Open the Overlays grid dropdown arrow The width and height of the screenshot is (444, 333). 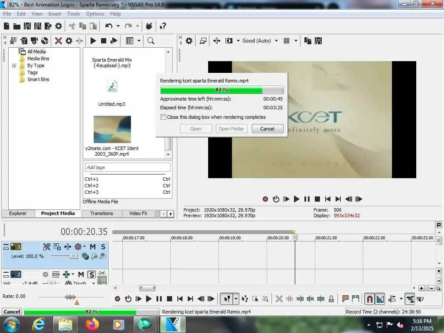pyautogui.click(x=296, y=41)
